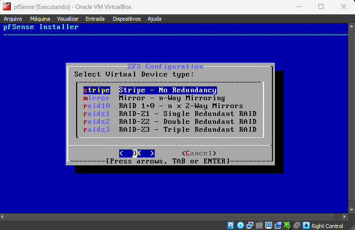Click the hard disk activity status icon
355x230 pixels.
[x=230, y=225]
